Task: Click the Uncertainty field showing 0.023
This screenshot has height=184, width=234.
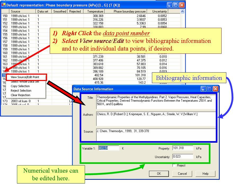Action: pos(183,156)
